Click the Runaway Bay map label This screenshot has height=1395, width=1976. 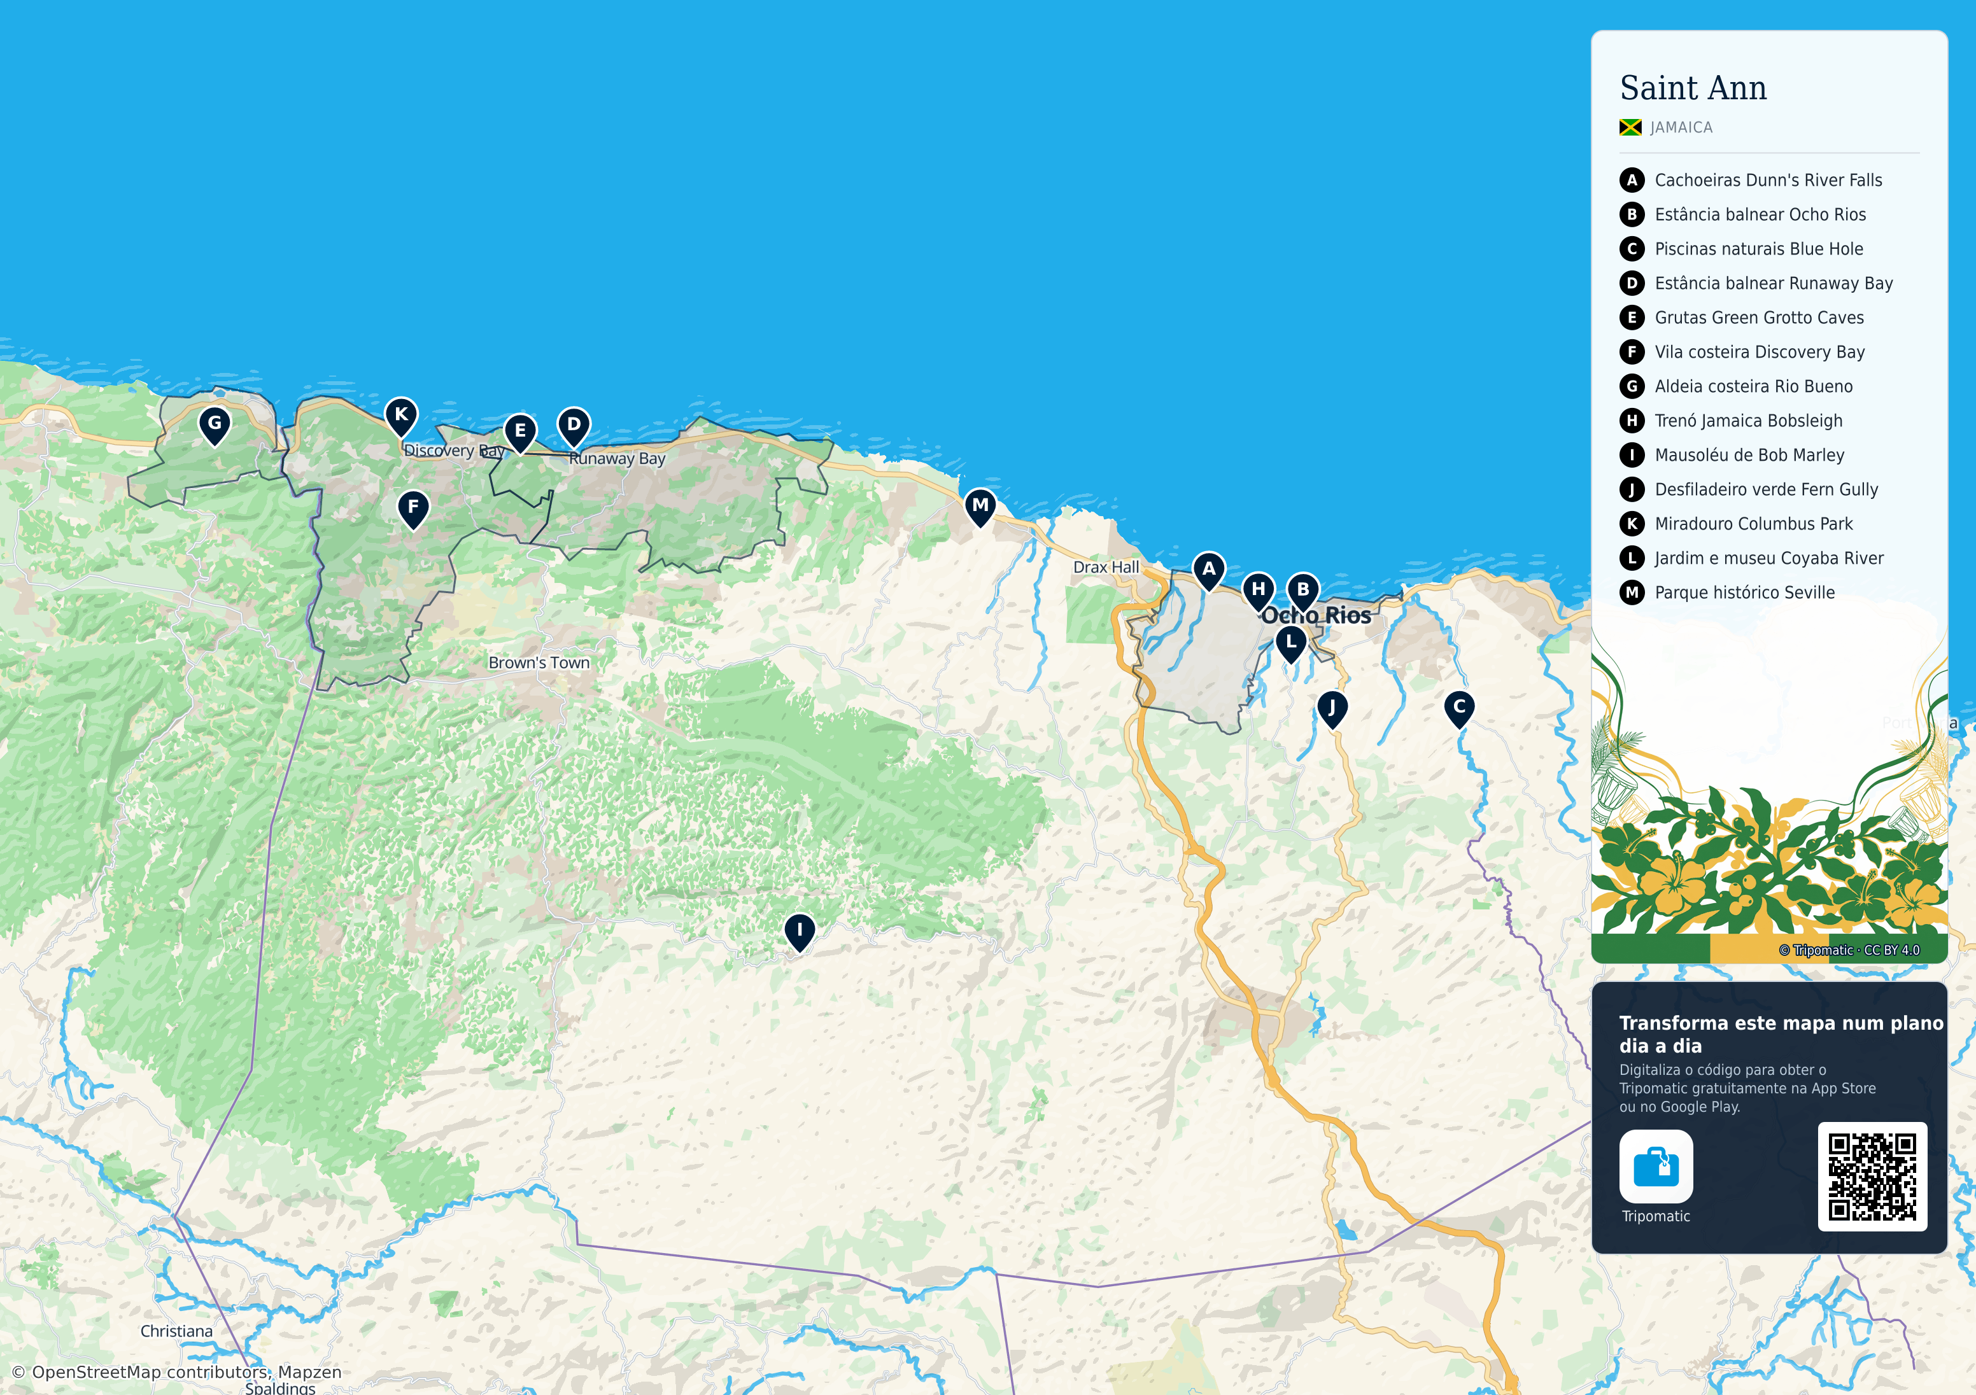tap(617, 459)
